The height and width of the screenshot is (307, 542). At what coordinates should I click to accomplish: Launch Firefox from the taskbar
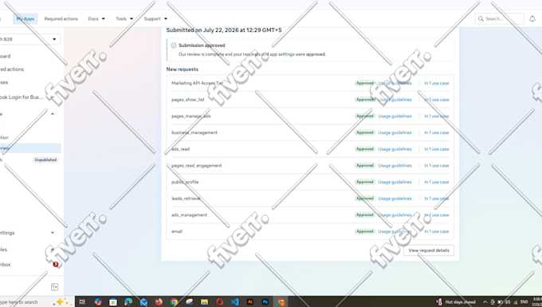(x=159, y=301)
